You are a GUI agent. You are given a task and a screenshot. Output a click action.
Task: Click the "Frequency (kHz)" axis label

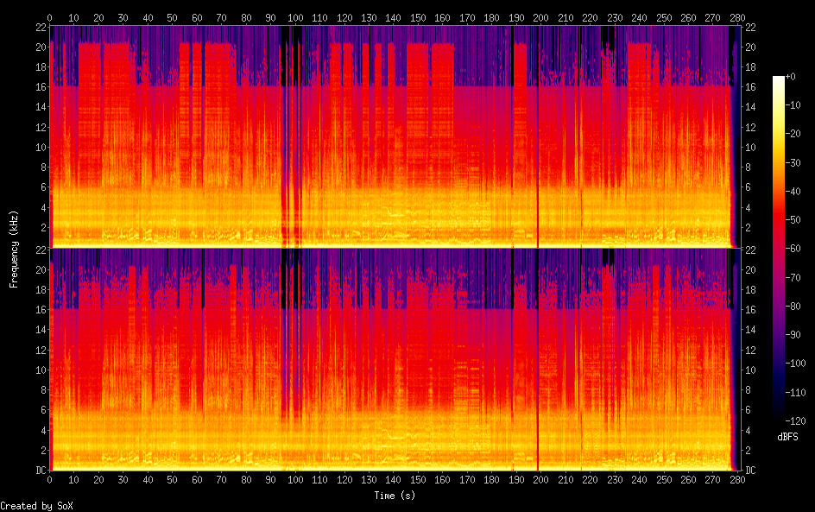(x=14, y=249)
